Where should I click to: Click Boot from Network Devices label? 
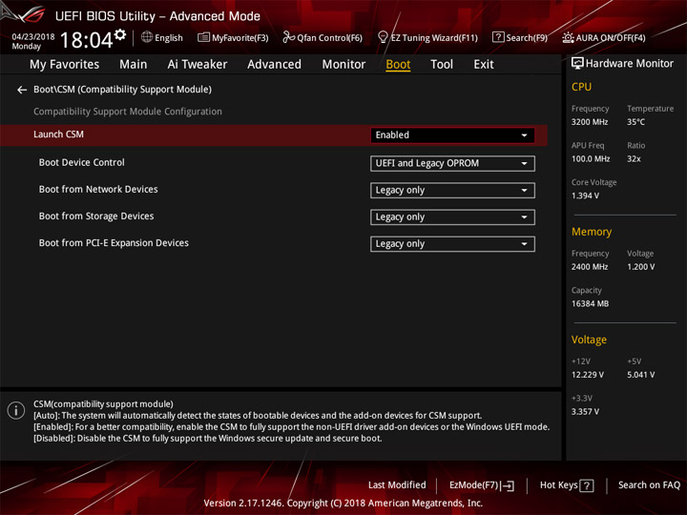click(98, 189)
